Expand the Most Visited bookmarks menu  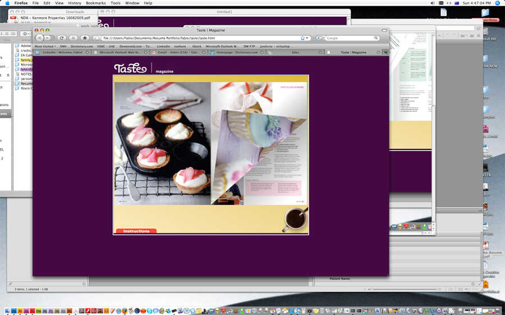45,46
